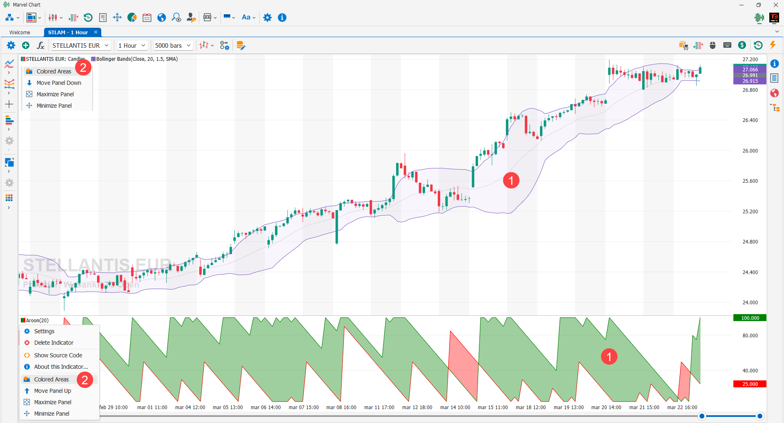Select the horizontal bars profile tool

tap(9, 120)
